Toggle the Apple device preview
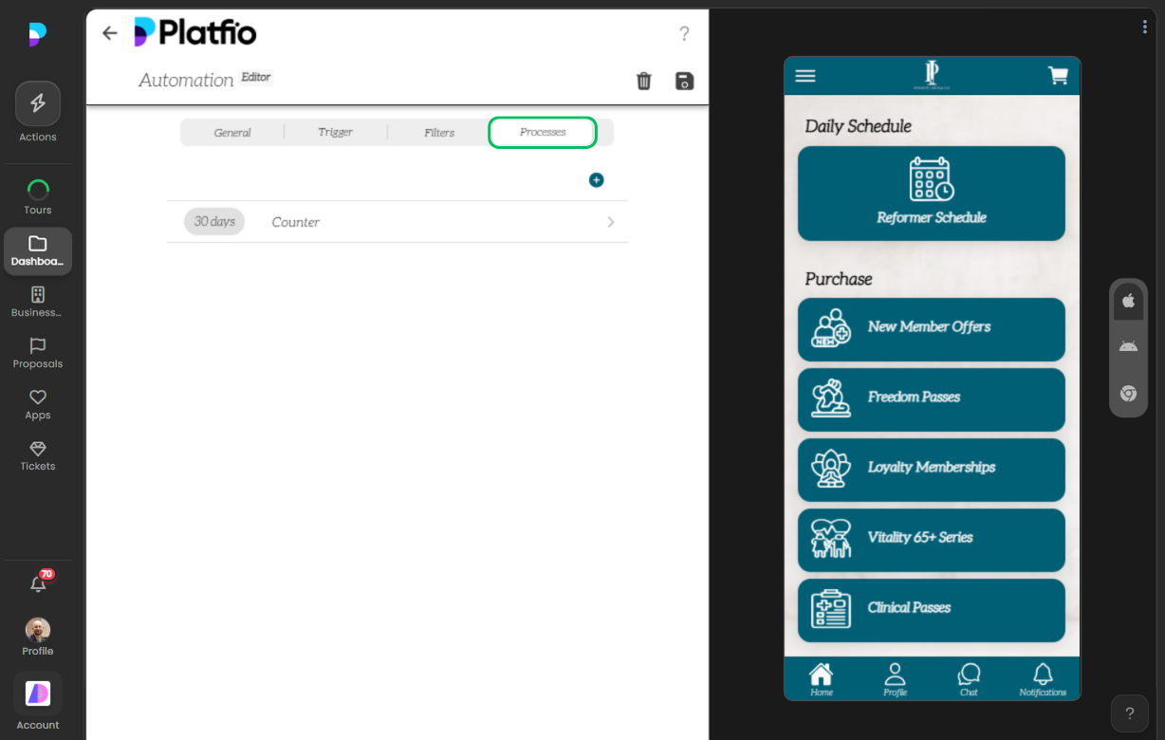 tap(1128, 301)
